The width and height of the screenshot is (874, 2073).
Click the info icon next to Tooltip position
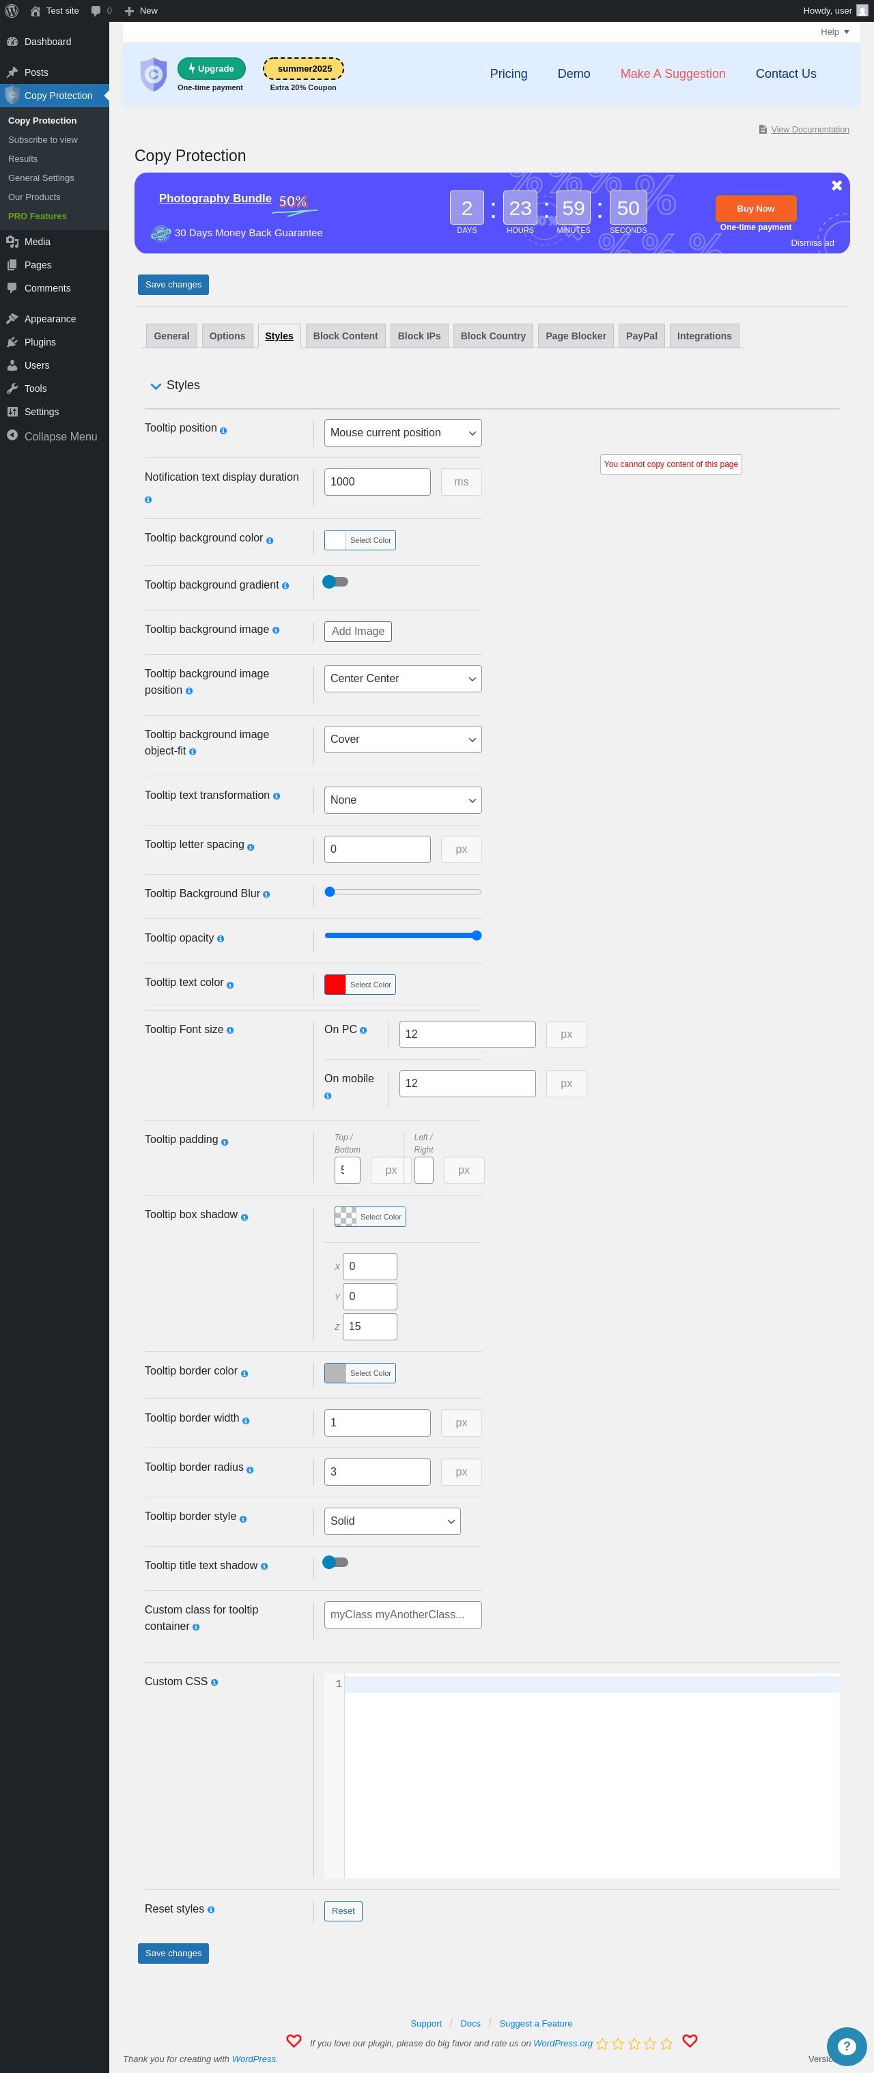(223, 431)
